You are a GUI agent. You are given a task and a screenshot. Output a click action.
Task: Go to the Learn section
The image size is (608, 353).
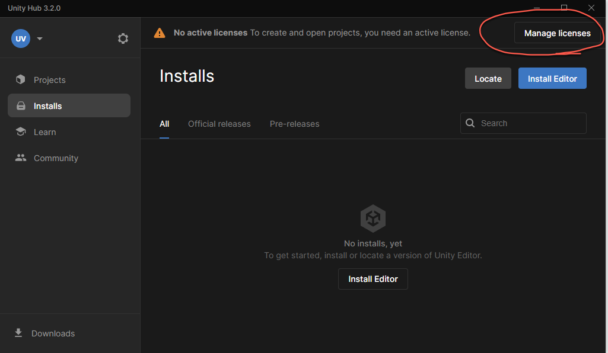click(44, 132)
